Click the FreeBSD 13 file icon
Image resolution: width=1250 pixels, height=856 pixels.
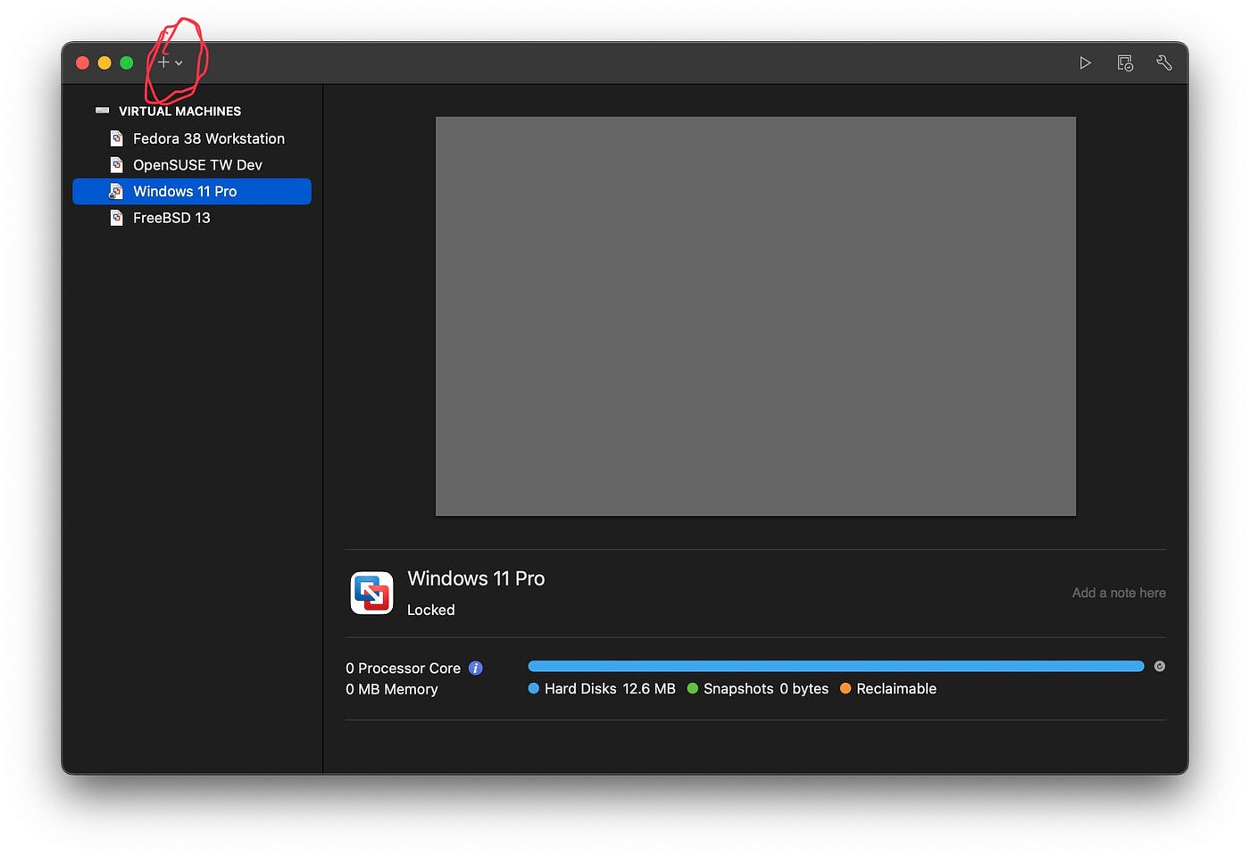[x=116, y=218]
